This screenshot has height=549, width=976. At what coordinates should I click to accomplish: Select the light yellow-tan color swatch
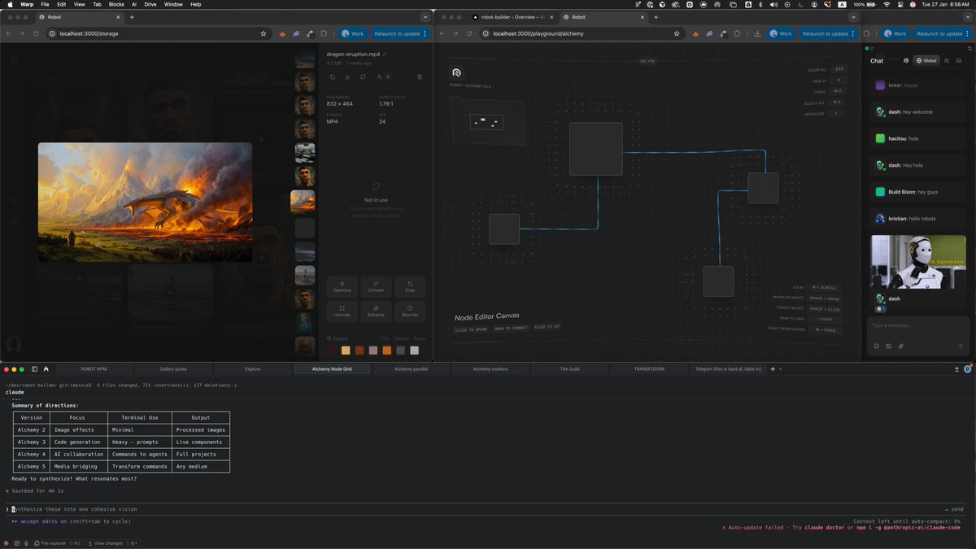tap(346, 351)
